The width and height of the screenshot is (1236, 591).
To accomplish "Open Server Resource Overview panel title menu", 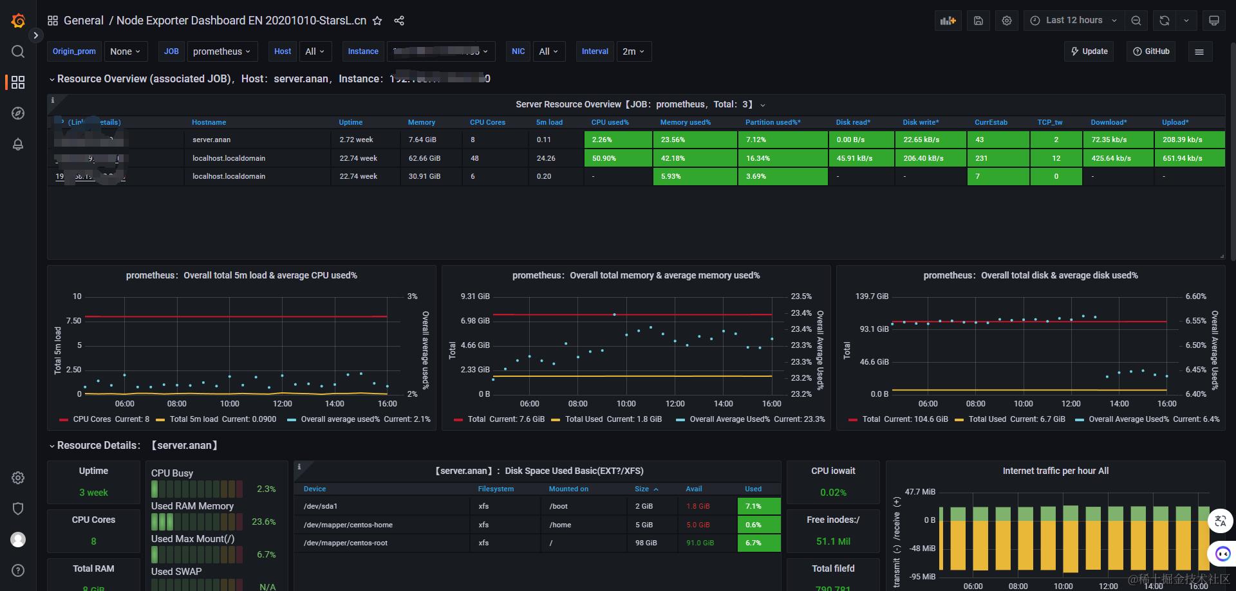I will tap(640, 104).
